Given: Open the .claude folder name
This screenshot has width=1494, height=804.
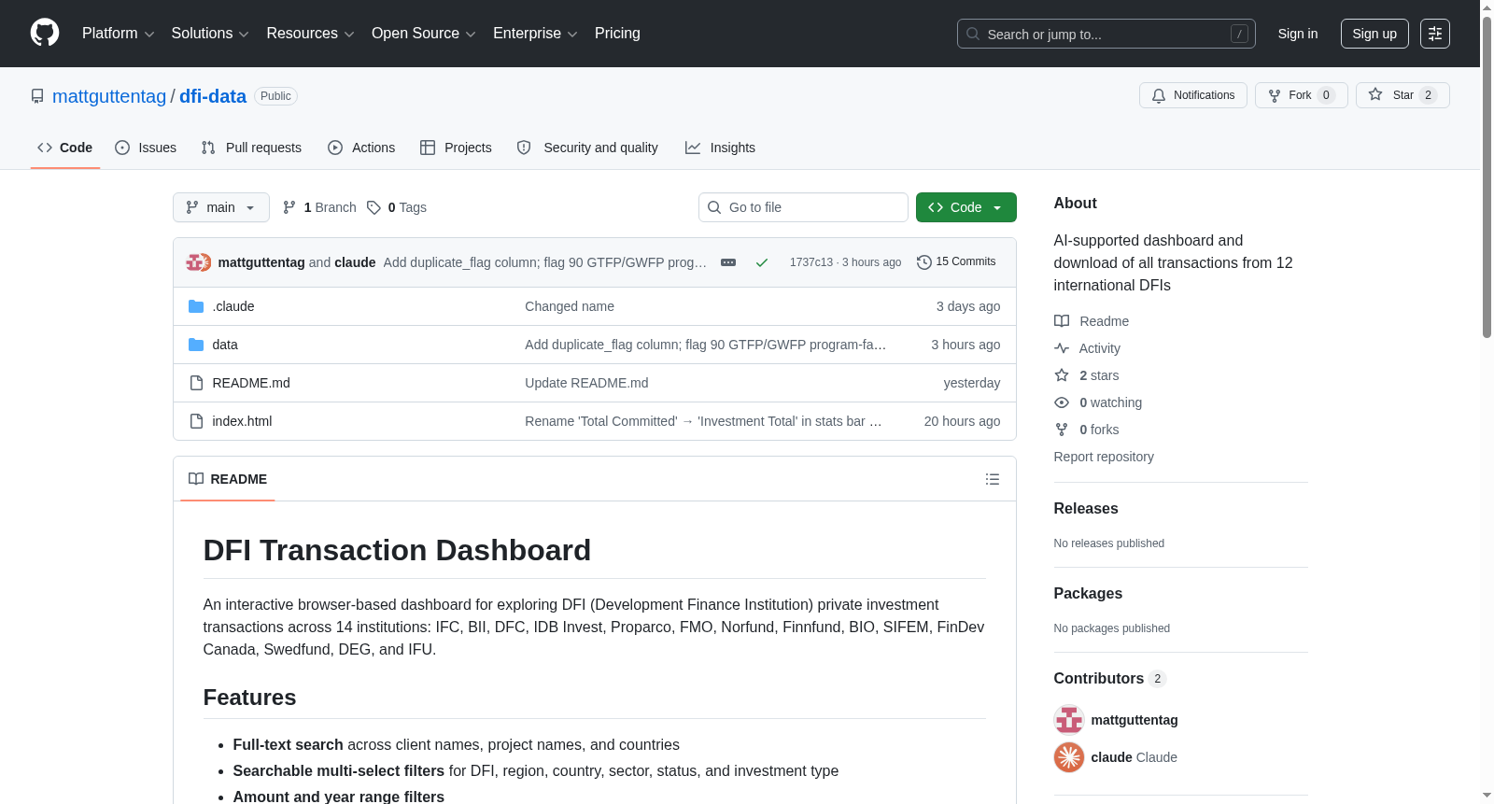Looking at the screenshot, I should click(233, 306).
